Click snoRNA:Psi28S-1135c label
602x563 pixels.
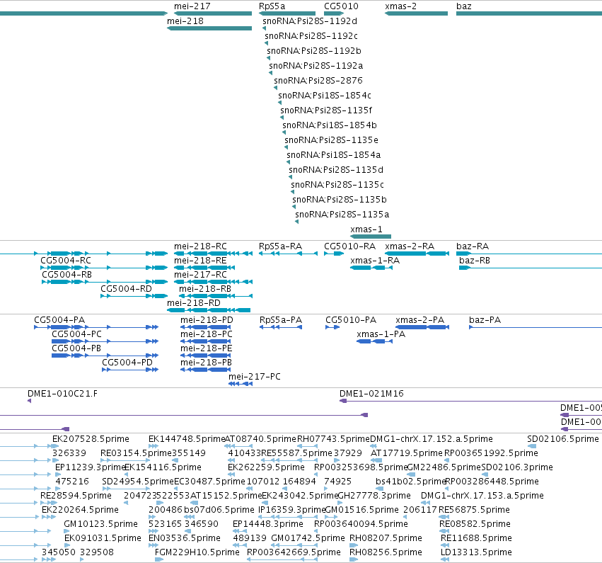337,185
